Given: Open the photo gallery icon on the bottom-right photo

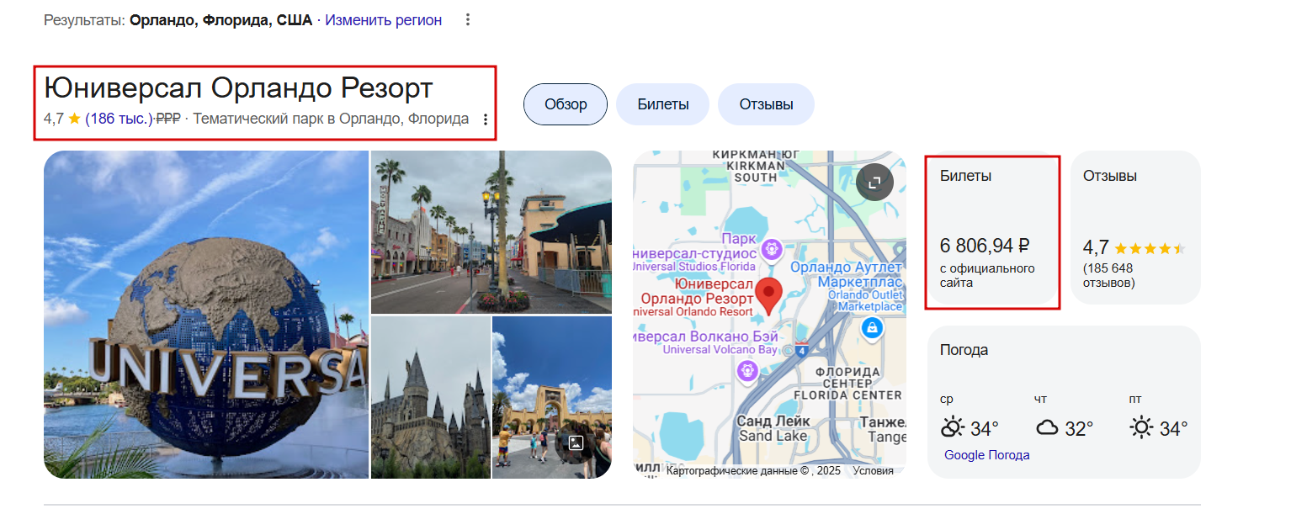Looking at the screenshot, I should 576,443.
